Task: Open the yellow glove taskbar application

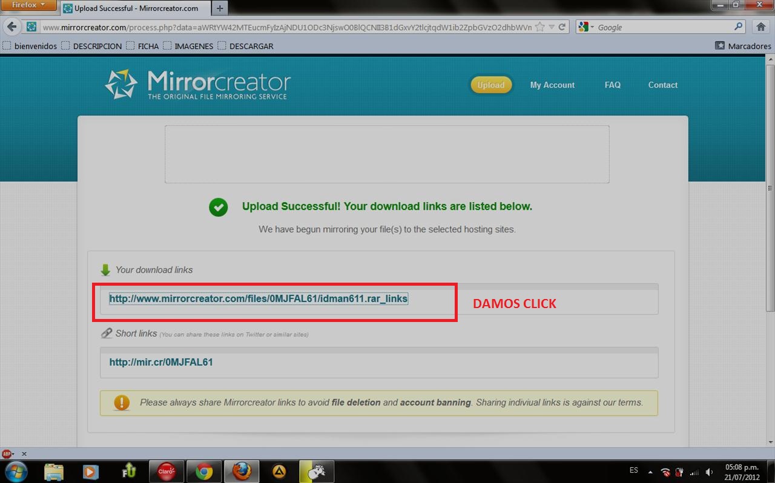Action: [317, 471]
